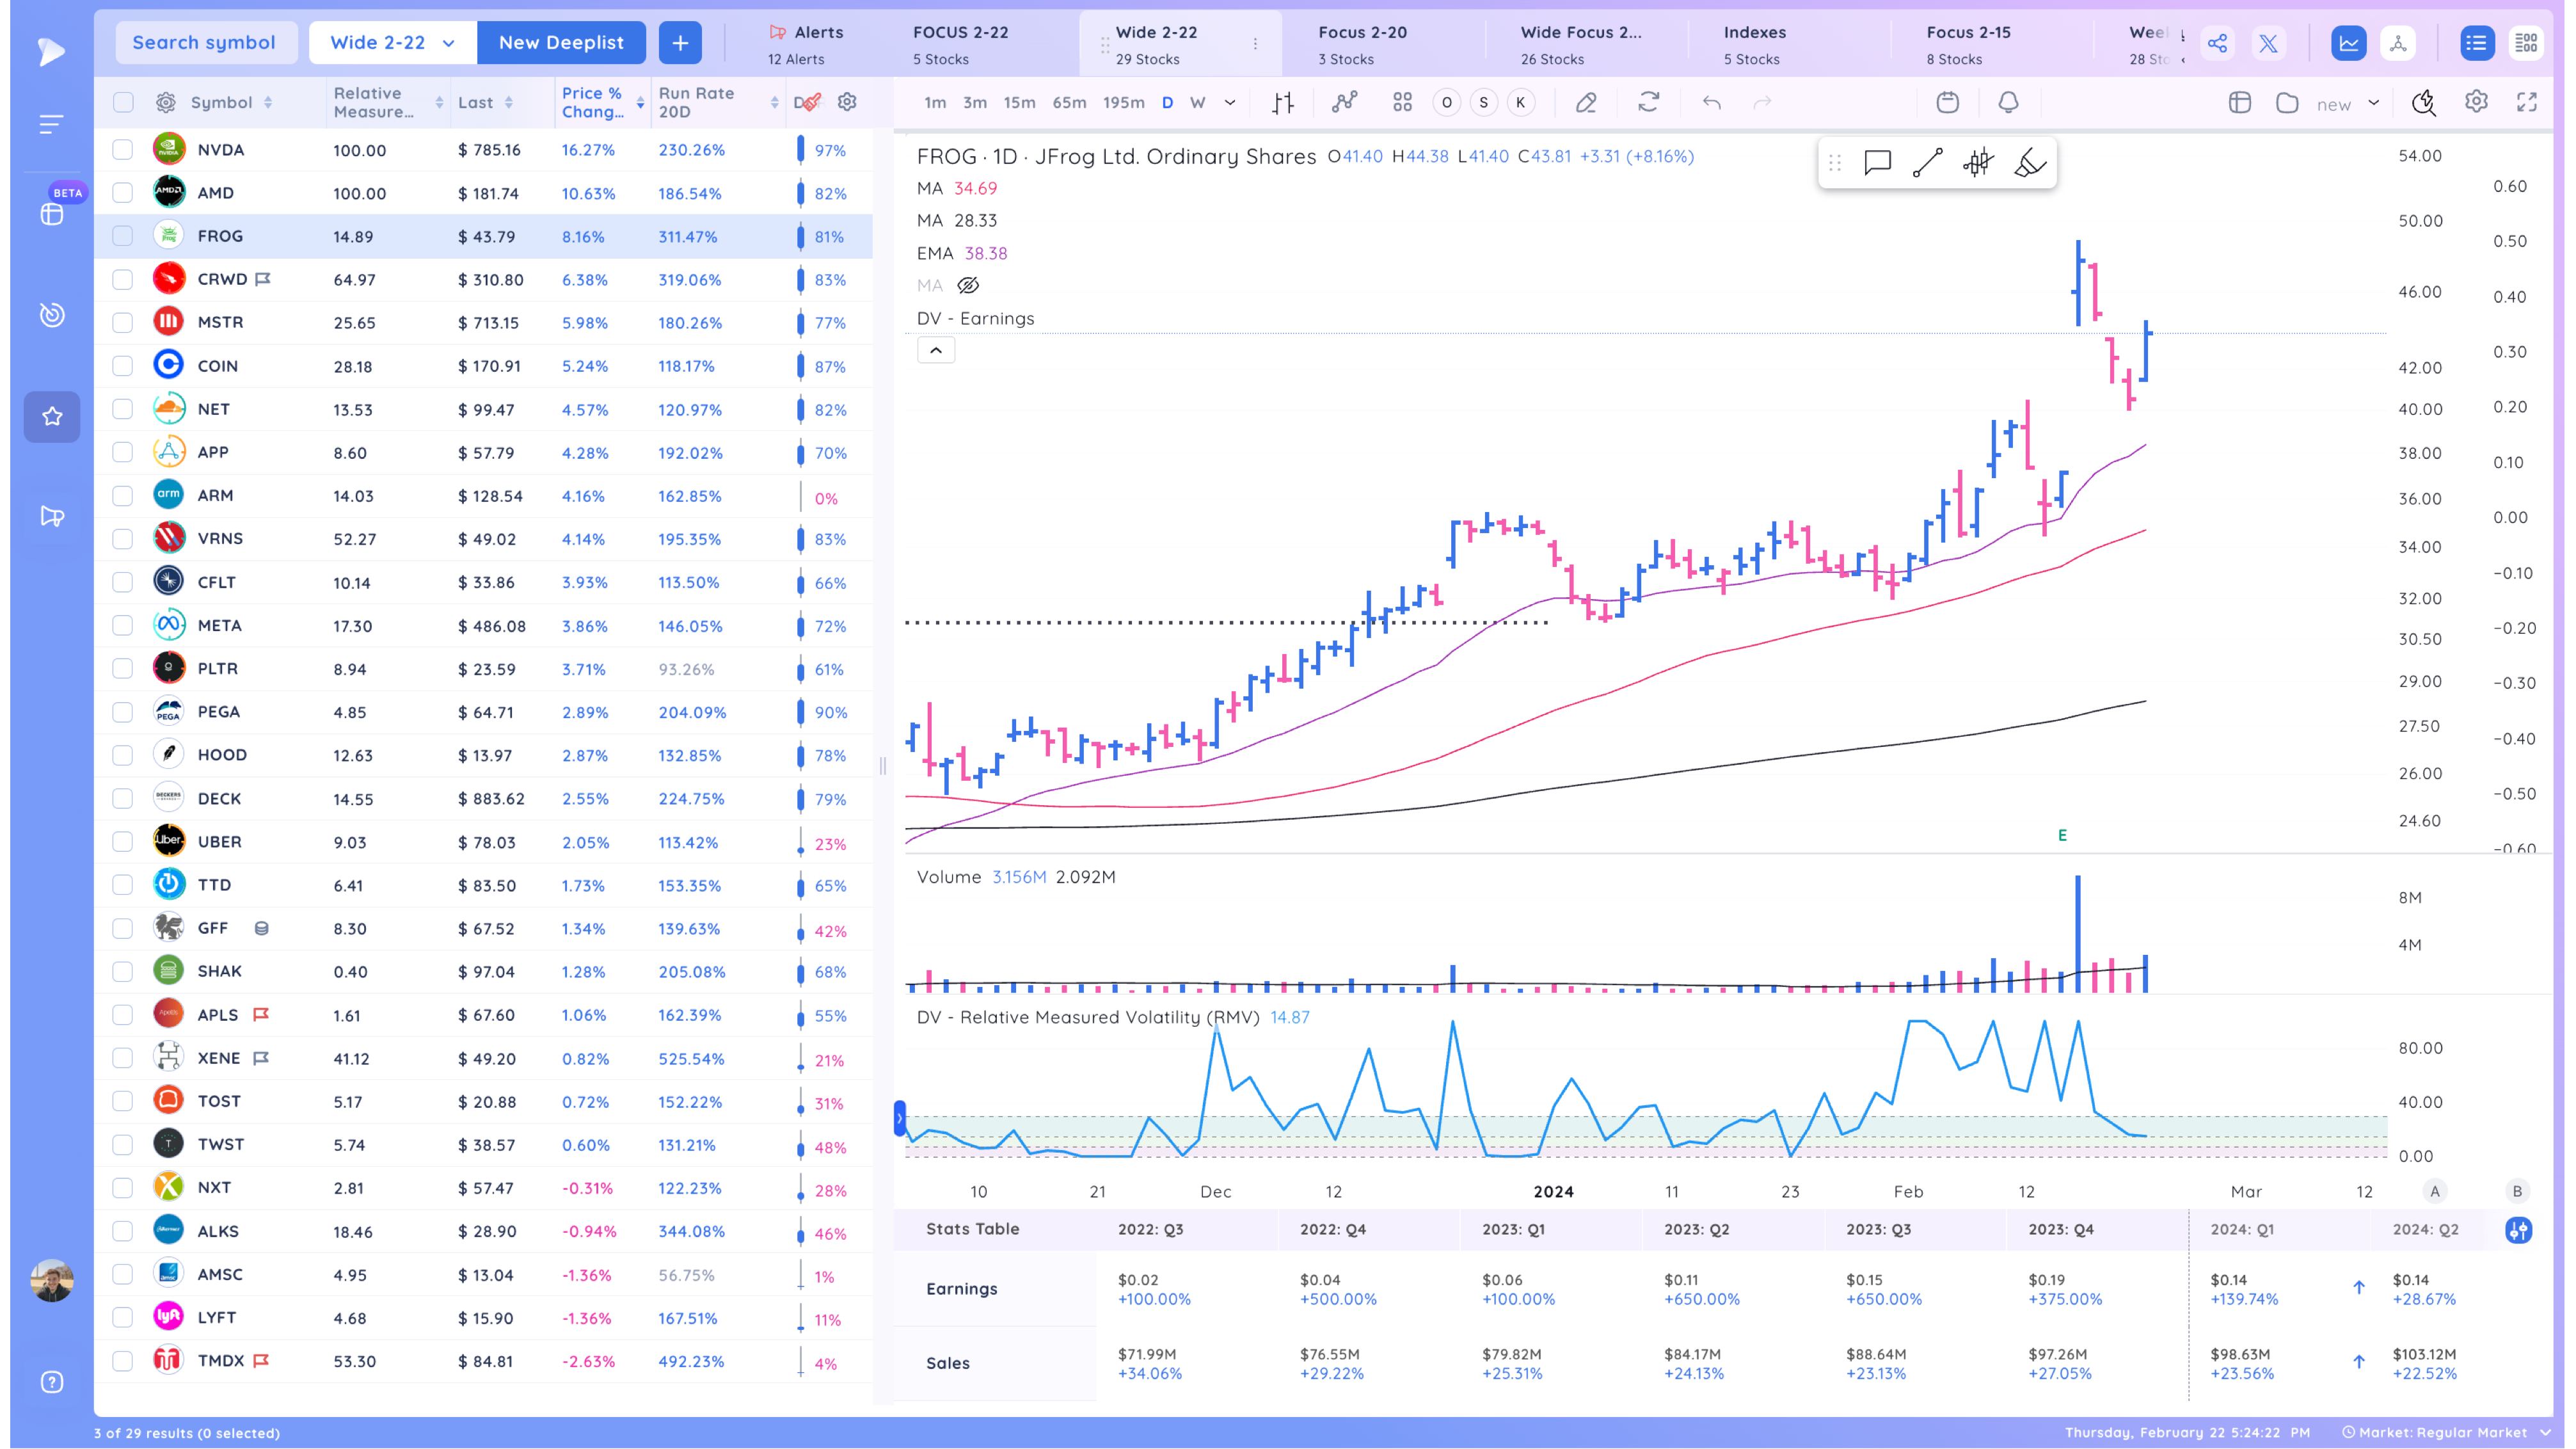Click the chart search magnifier icon
The image size is (2576, 1449).
pos(2423,102)
